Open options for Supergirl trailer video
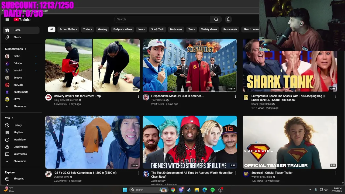This screenshot has width=345, height=194. (336, 173)
